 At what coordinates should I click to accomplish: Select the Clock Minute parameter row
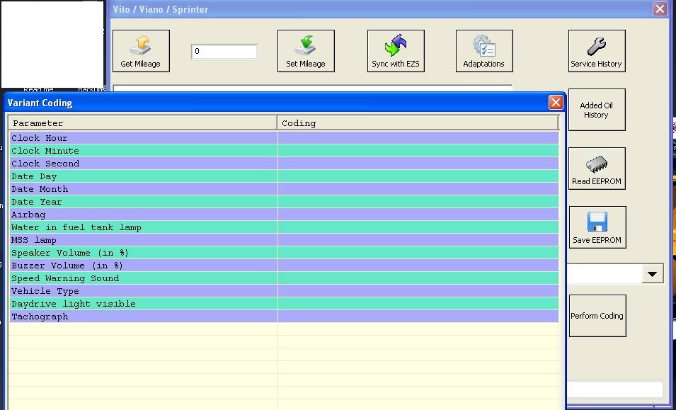[x=284, y=151]
